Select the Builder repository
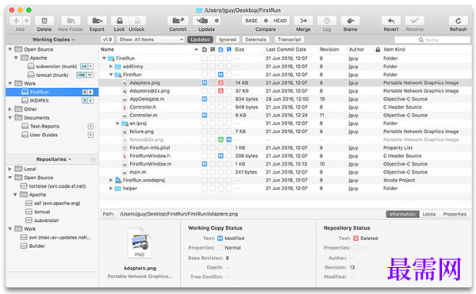The image size is (476, 294). tap(52, 246)
